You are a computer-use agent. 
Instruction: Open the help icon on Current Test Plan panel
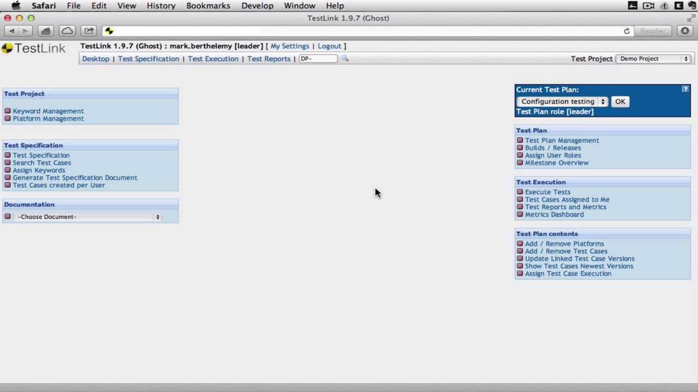(x=685, y=89)
